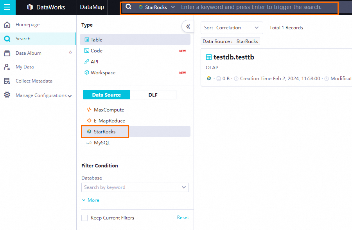Switch to the Data Source tab
The image size is (352, 230).
click(106, 95)
